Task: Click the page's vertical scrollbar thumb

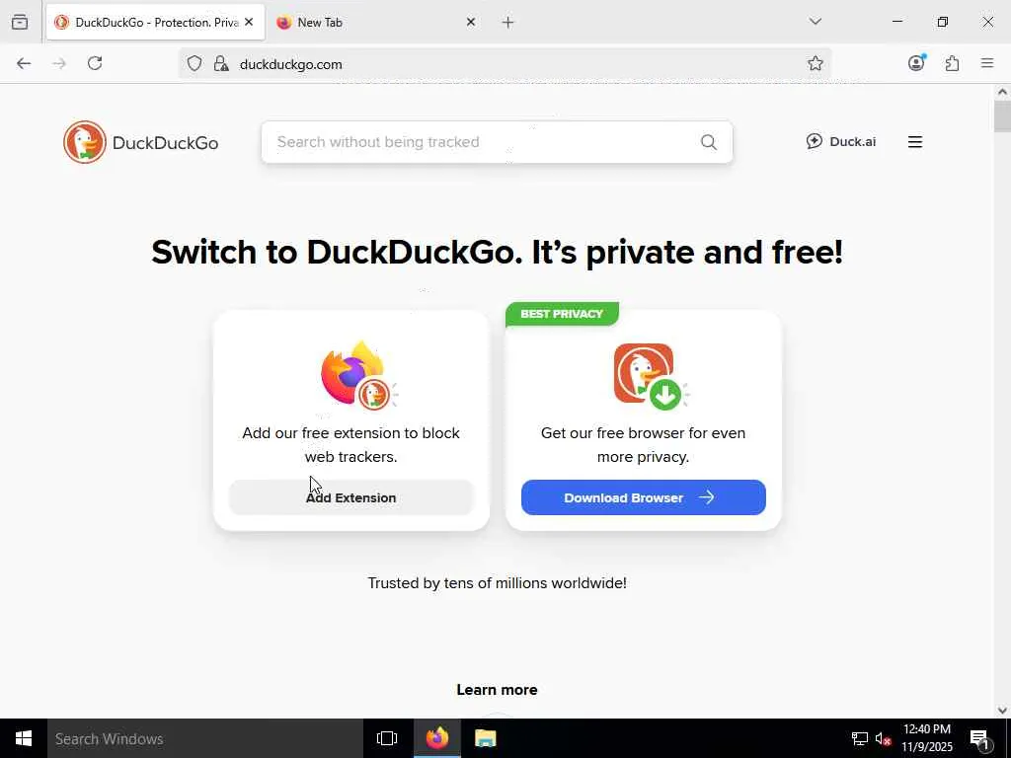Action: (1002, 116)
